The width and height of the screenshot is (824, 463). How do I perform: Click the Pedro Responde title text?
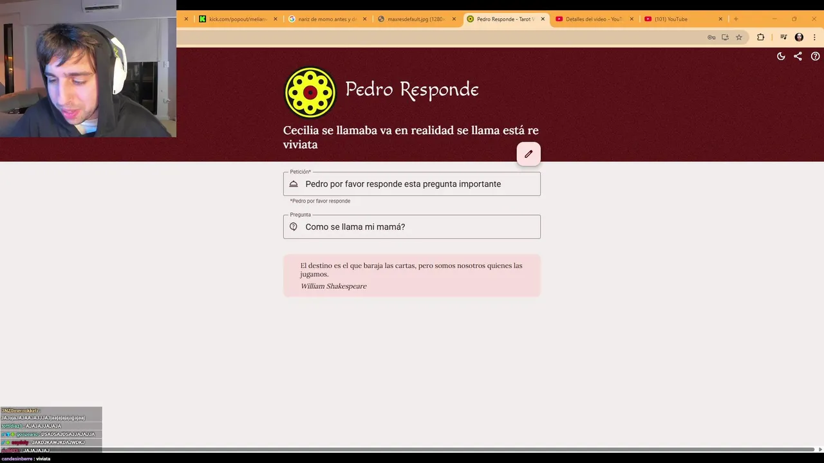pos(412,90)
